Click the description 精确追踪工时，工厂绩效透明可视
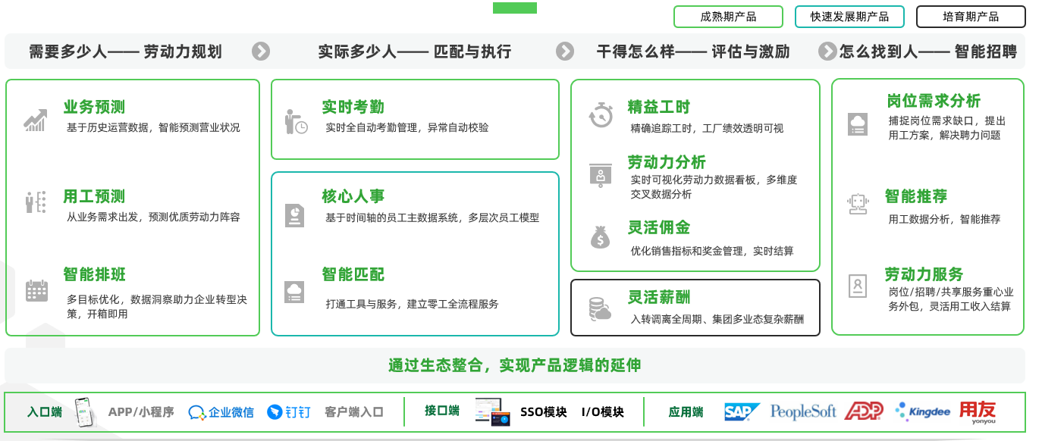The image size is (1042, 441). tap(707, 129)
